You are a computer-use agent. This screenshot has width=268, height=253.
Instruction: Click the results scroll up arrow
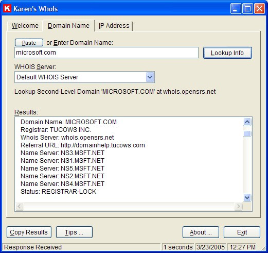click(x=247, y=122)
